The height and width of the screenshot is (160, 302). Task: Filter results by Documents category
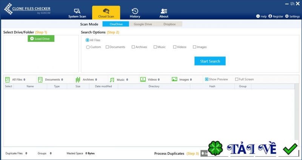coord(50,80)
